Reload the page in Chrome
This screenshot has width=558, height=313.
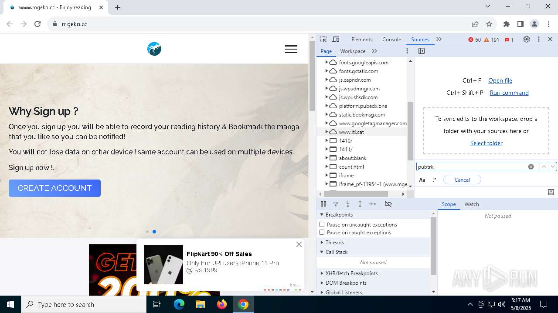(x=37, y=24)
